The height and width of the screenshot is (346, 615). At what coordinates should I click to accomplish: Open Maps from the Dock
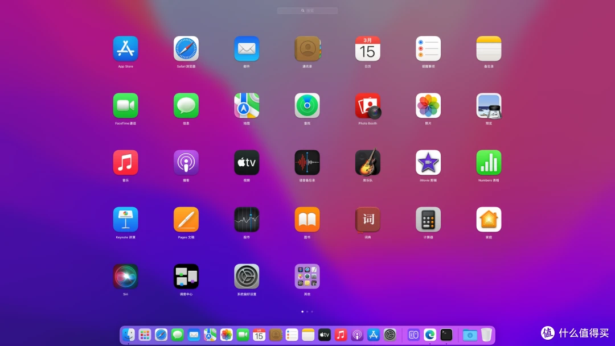coord(210,335)
